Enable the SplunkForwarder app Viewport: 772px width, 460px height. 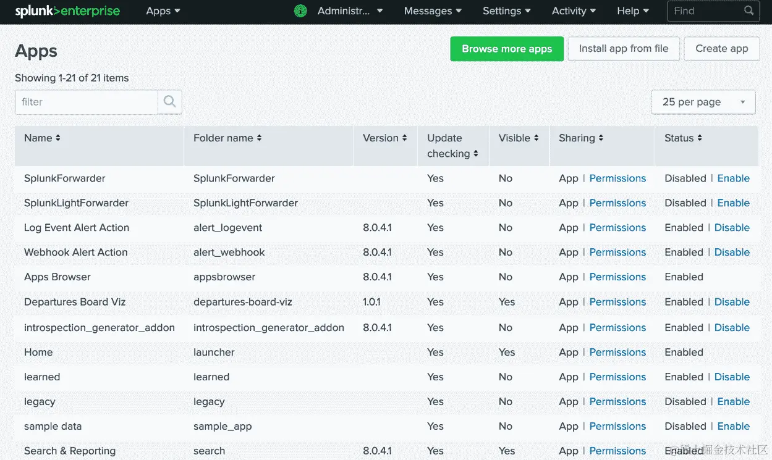tap(733, 178)
